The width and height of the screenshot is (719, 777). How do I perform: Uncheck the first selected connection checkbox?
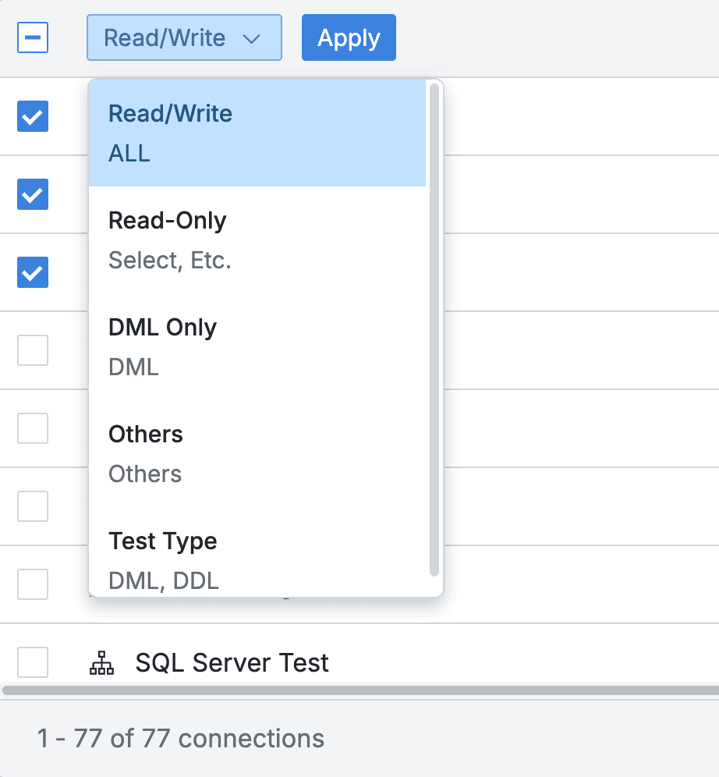[x=32, y=116]
